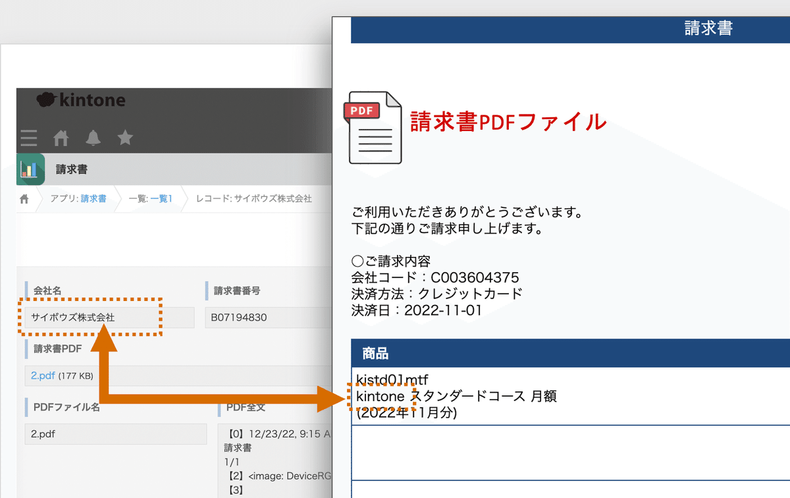This screenshot has height=498, width=790.
Task: Click the ○ご請求内容 heading
Action: coord(392,261)
